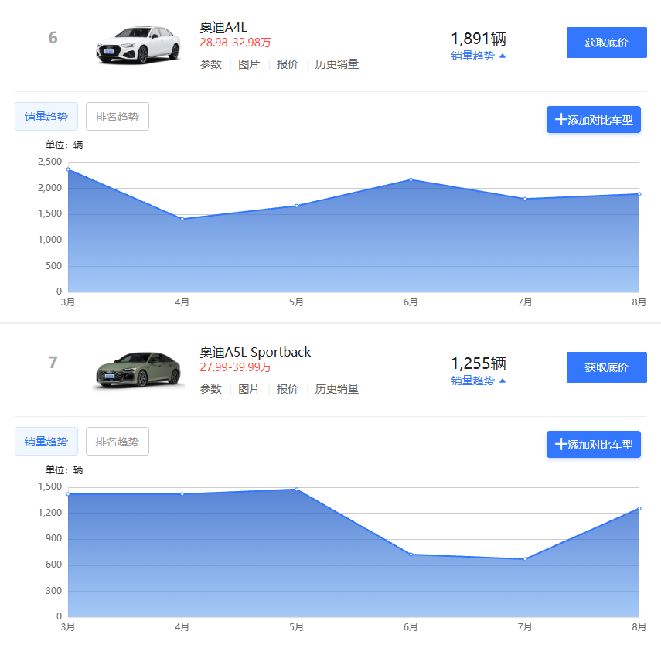Open 参数 for 奥迪A5L Sportback

(211, 389)
